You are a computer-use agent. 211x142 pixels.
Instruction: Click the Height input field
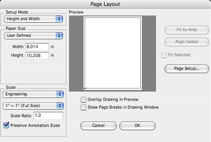(x=37, y=55)
